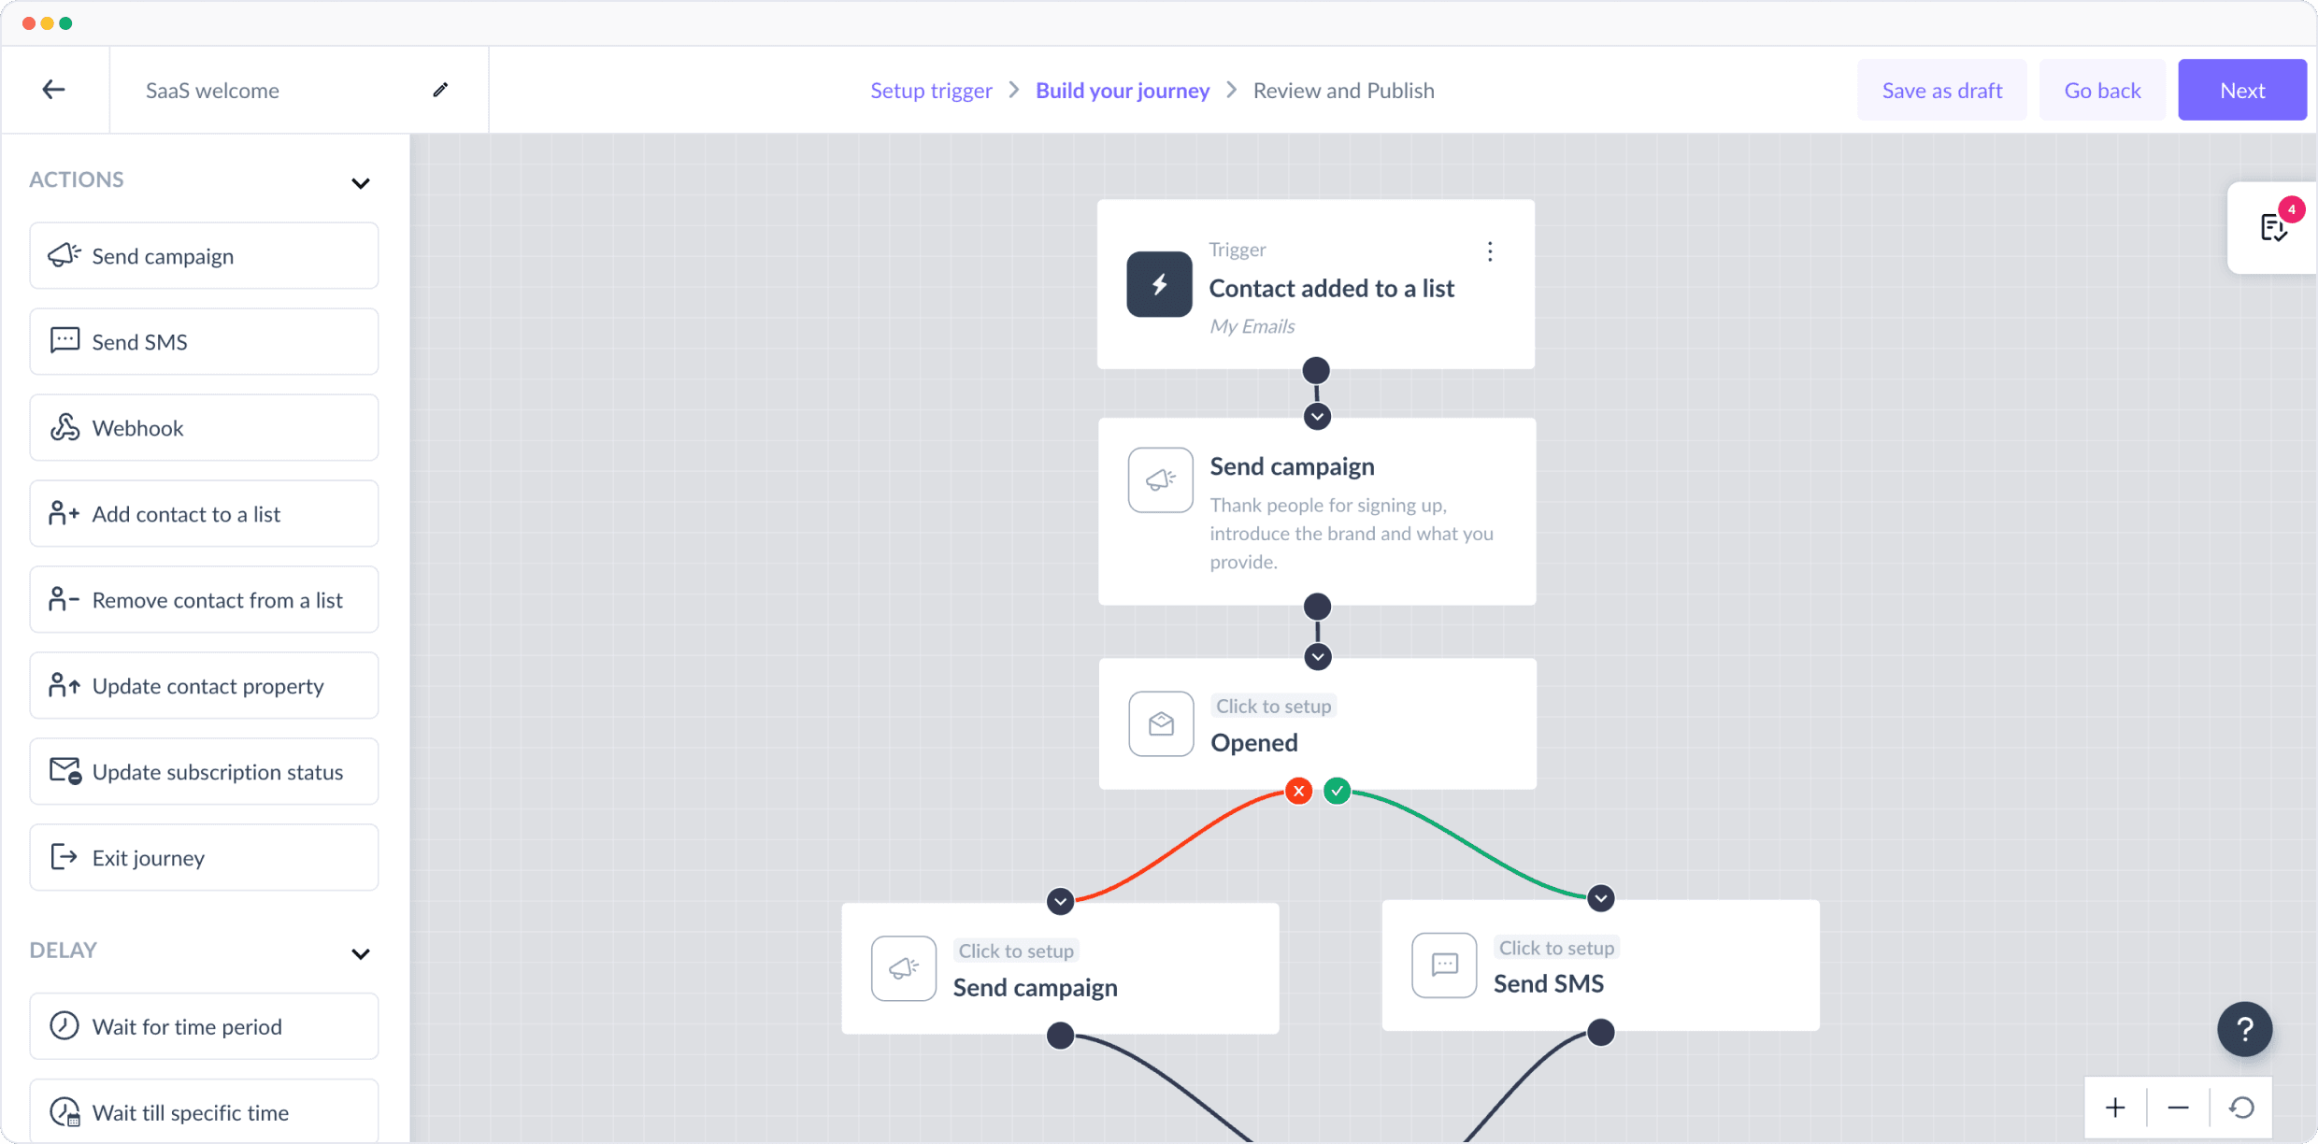
Task: Click the back arrow icon
Action: [x=53, y=90]
